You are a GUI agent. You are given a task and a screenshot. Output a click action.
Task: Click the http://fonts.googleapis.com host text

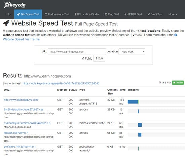(x=17, y=127)
